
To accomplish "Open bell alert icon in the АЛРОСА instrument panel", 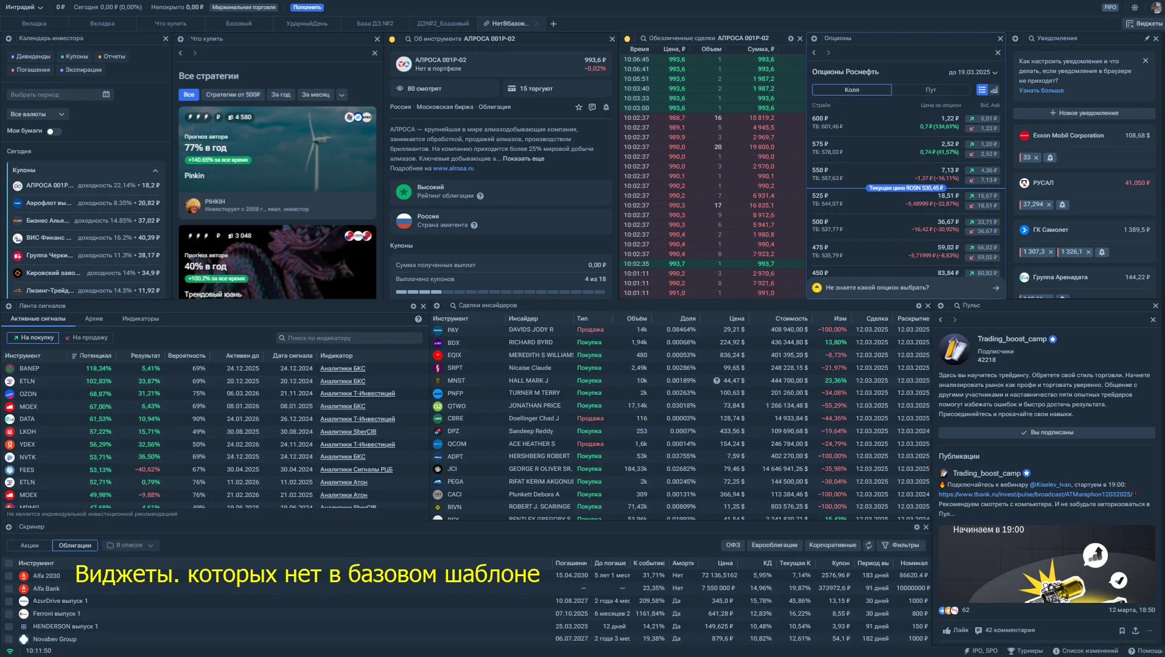I will (x=606, y=107).
